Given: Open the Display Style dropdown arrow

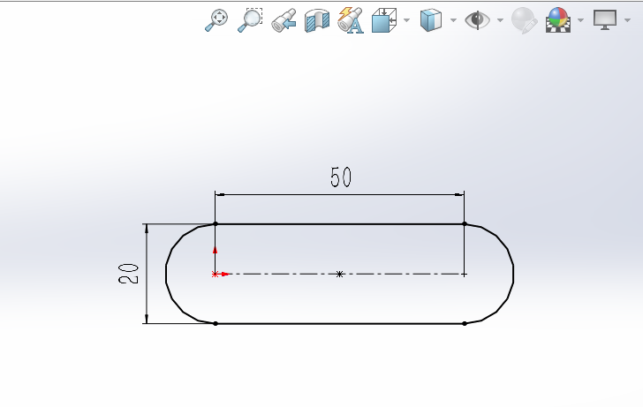Looking at the screenshot, I should [453, 19].
